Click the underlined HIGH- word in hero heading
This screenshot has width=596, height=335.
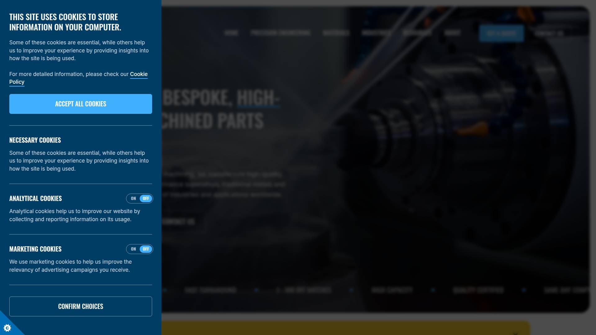pos(258,98)
